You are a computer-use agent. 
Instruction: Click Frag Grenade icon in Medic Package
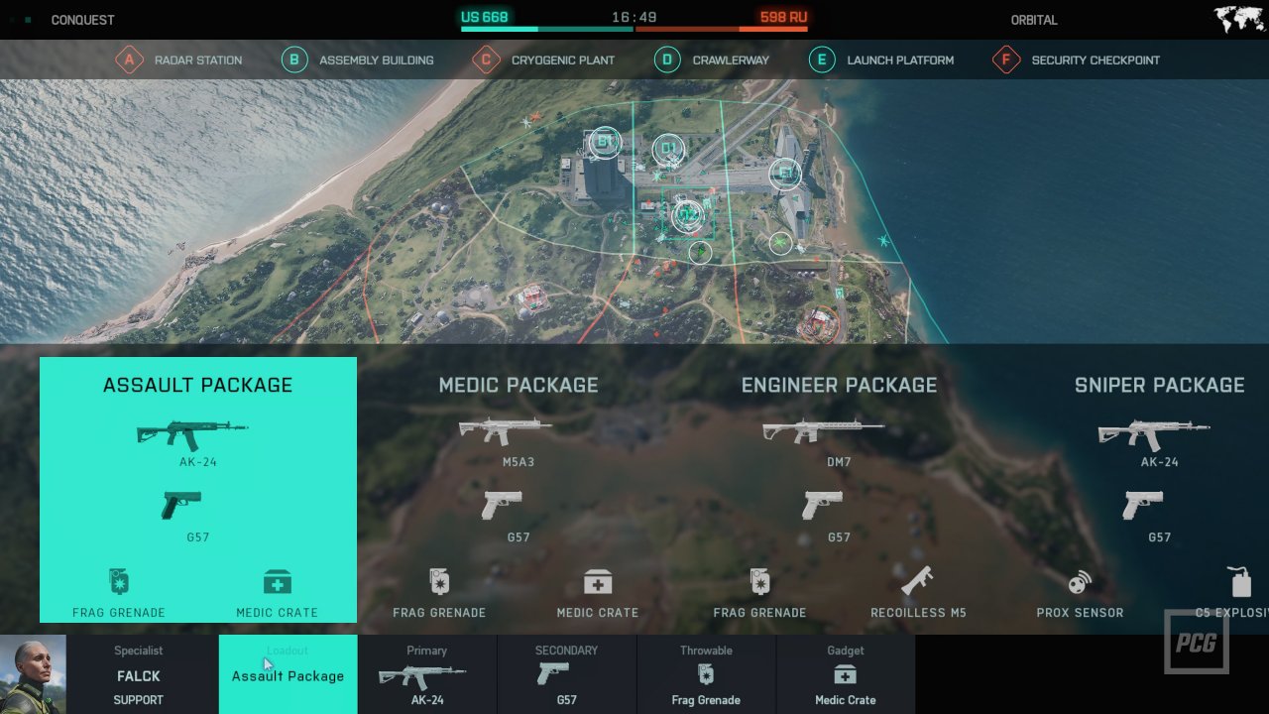tap(439, 581)
